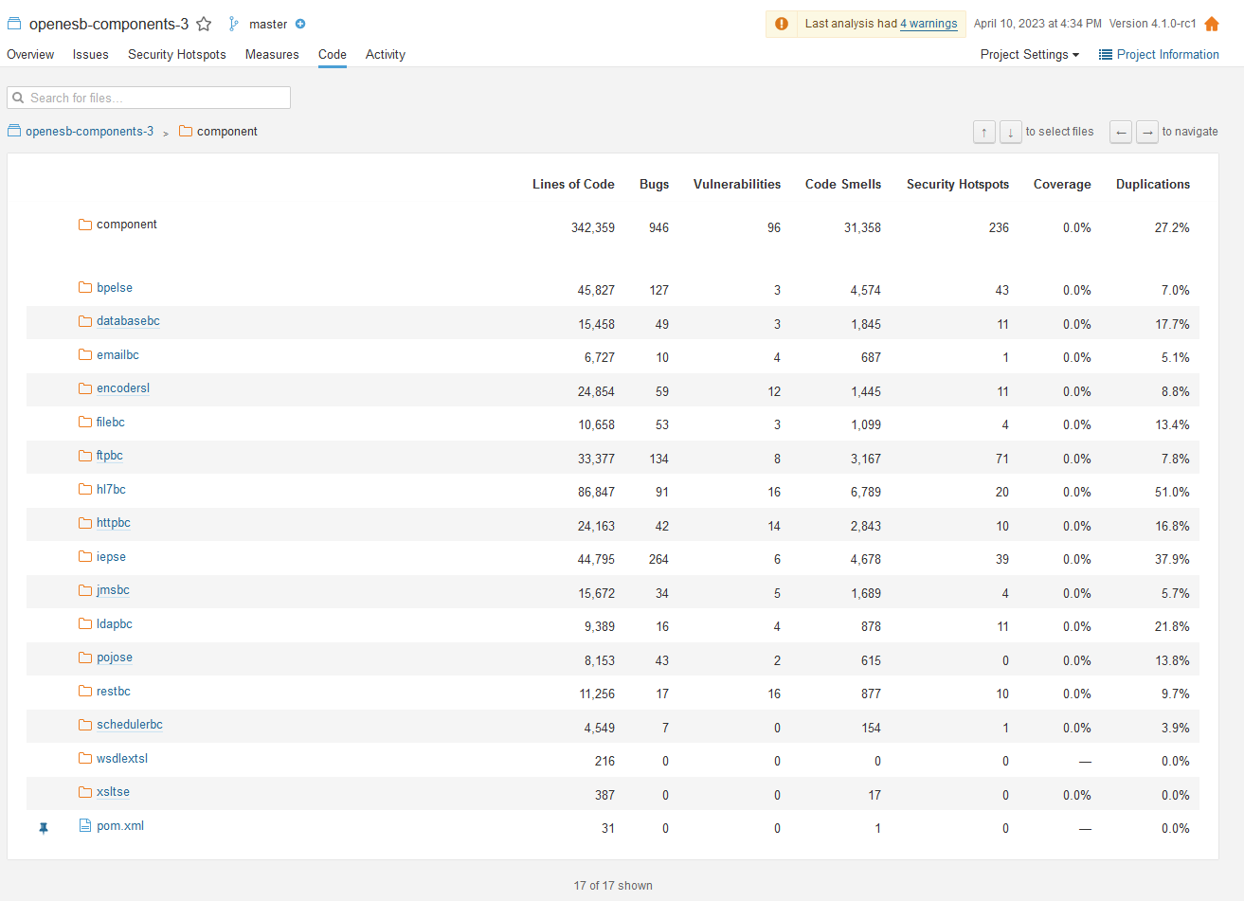Click the home icon at top right
Viewport: 1244px width, 901px height.
pyautogui.click(x=1212, y=24)
